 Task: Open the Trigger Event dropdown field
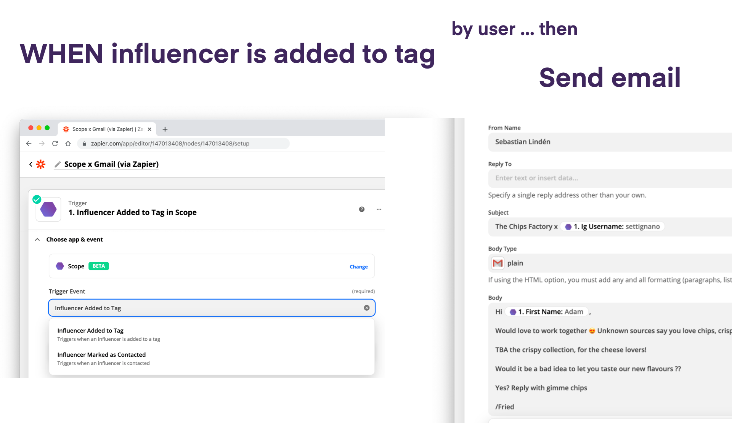point(212,308)
